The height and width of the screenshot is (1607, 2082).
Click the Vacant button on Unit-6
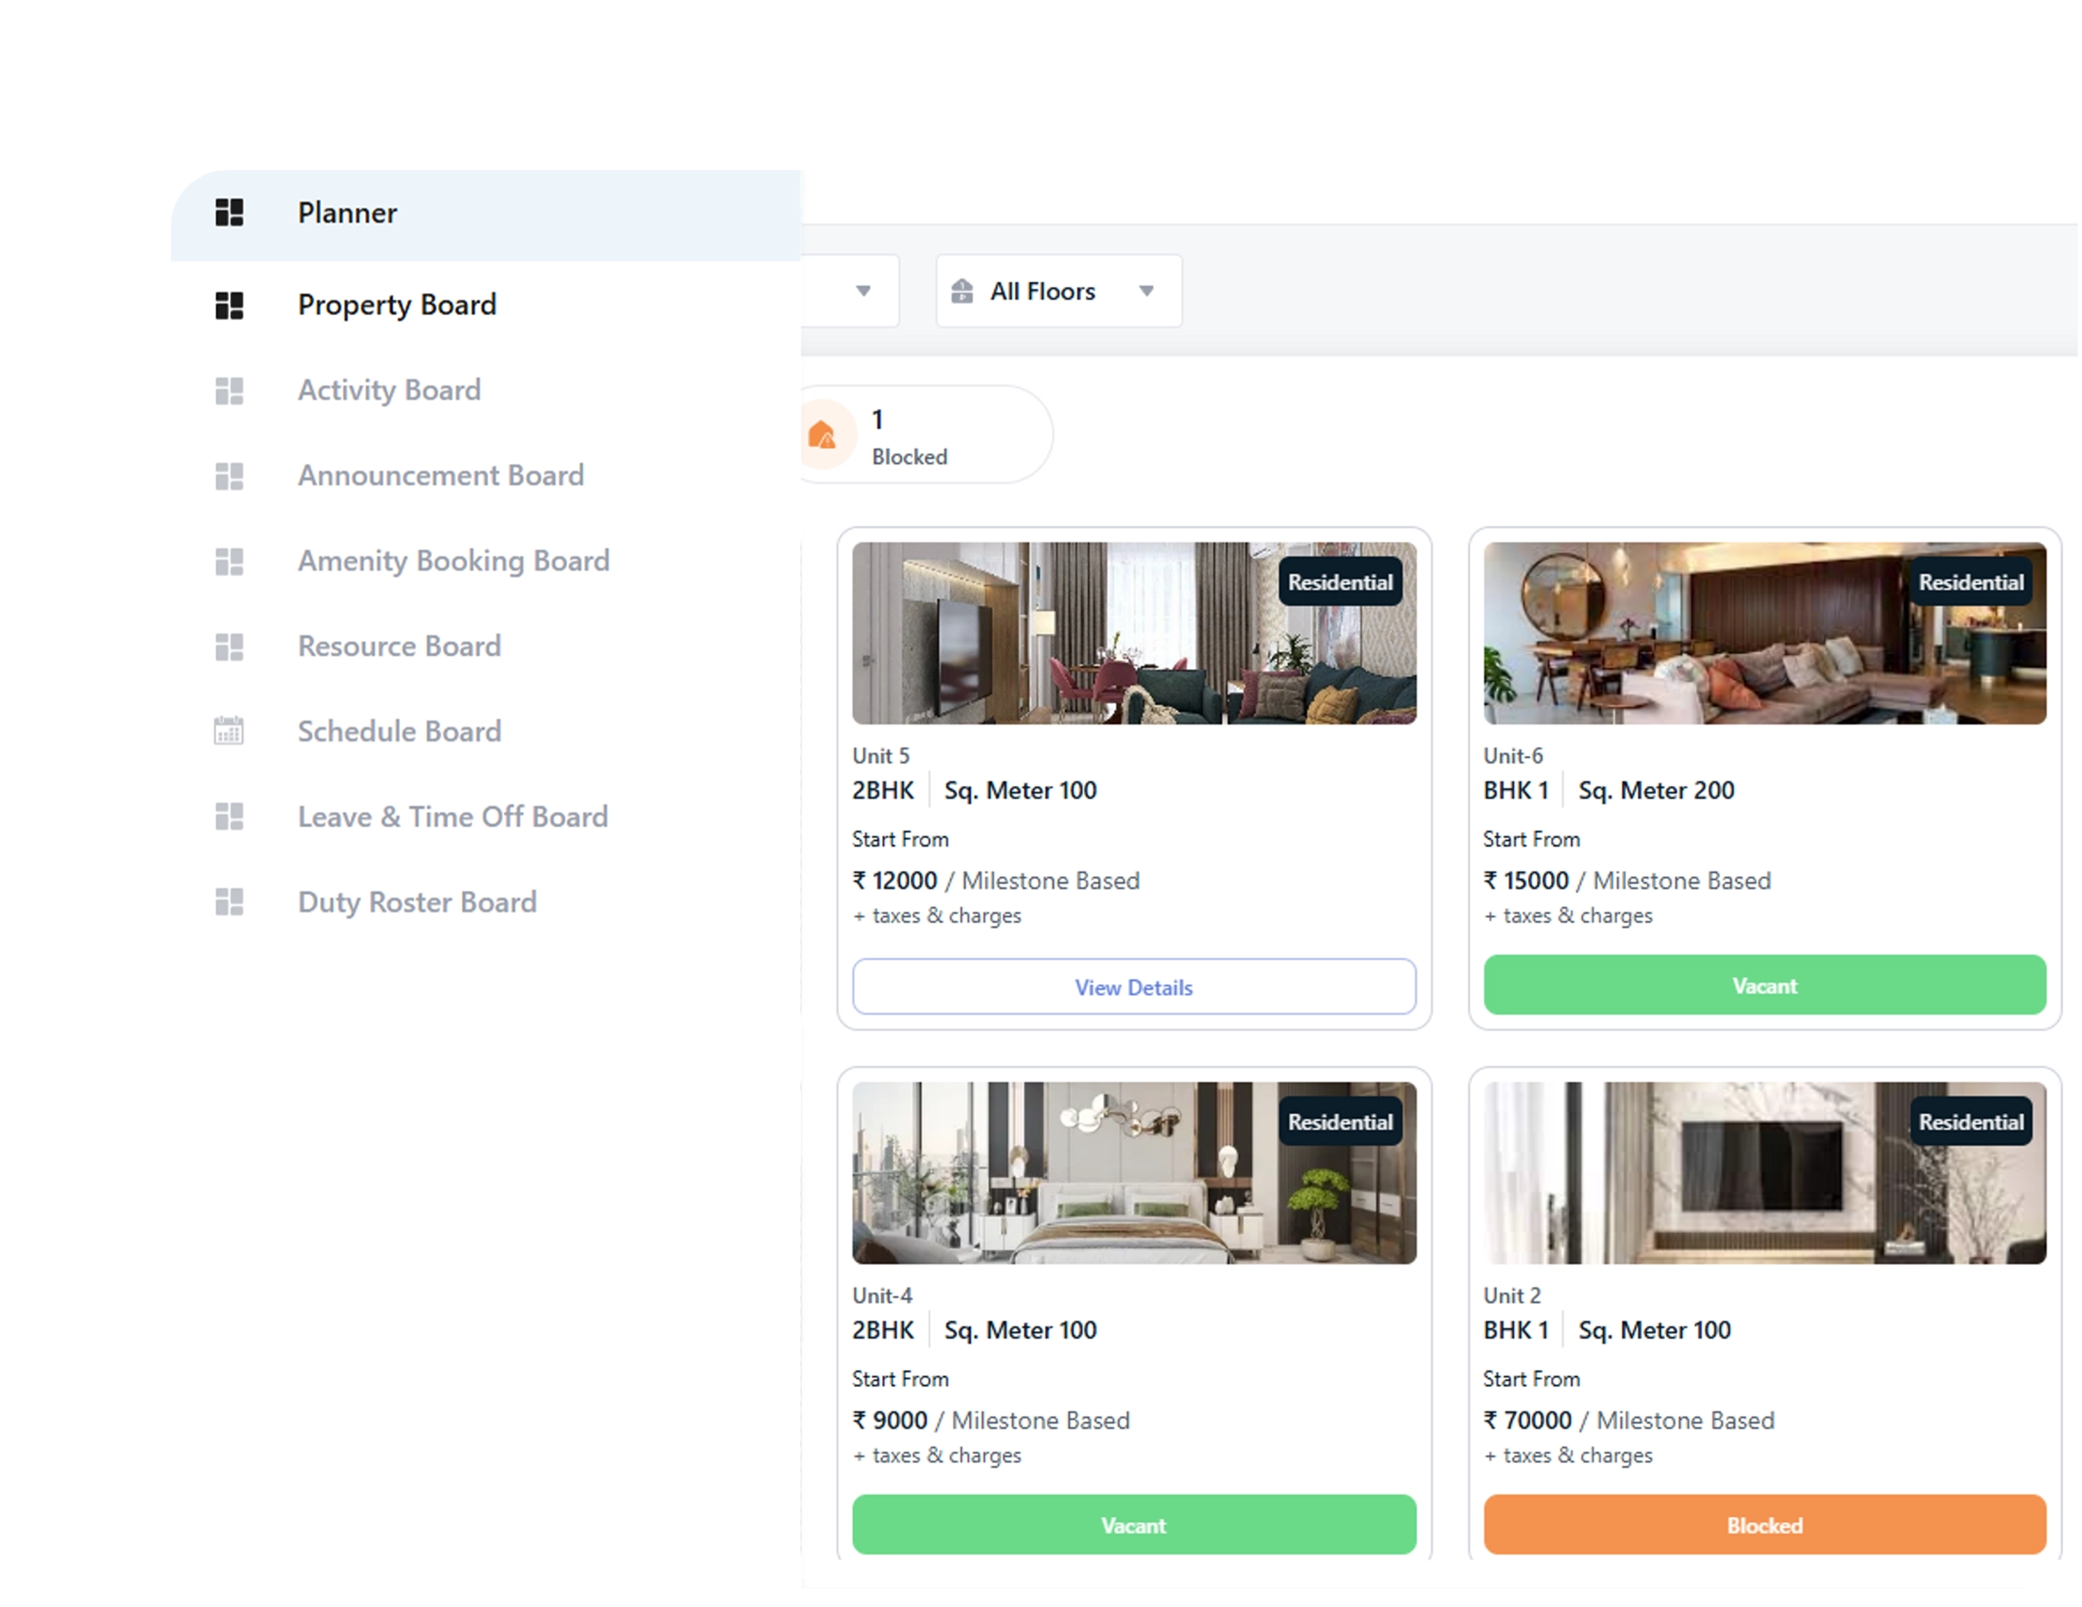(1764, 985)
